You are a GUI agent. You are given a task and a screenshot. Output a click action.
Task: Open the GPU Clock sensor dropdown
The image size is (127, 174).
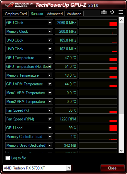(50, 23)
